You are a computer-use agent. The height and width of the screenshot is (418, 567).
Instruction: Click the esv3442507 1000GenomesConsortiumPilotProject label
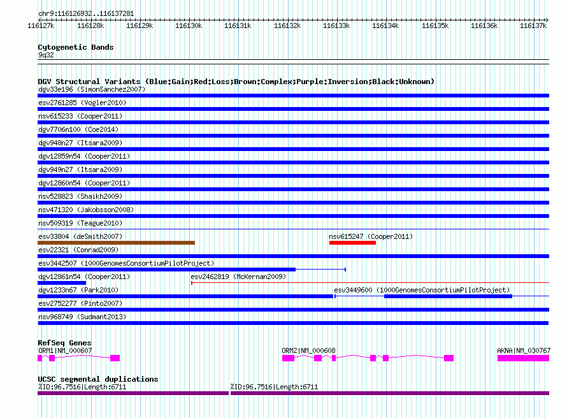pyautogui.click(x=126, y=263)
